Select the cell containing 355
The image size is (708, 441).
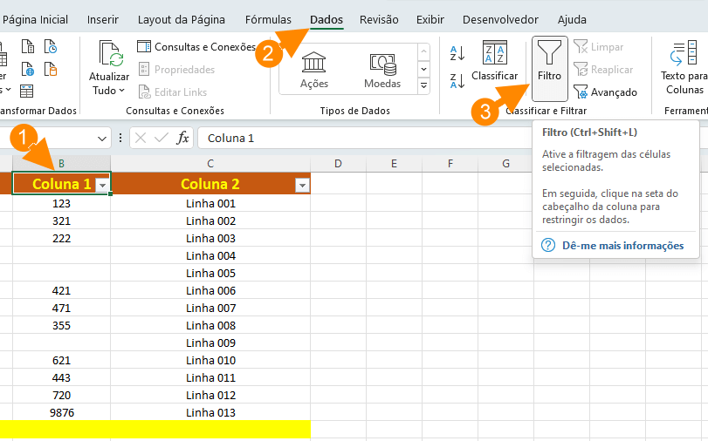61,326
